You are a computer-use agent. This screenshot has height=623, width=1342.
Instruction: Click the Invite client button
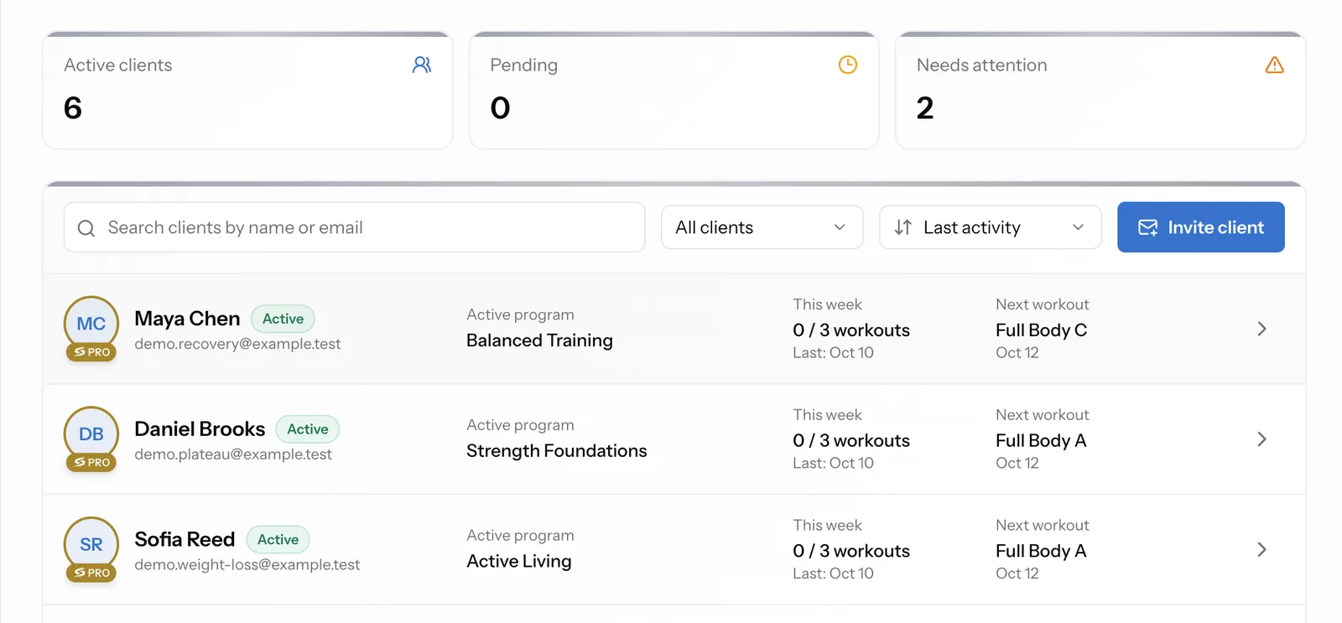[x=1200, y=227]
